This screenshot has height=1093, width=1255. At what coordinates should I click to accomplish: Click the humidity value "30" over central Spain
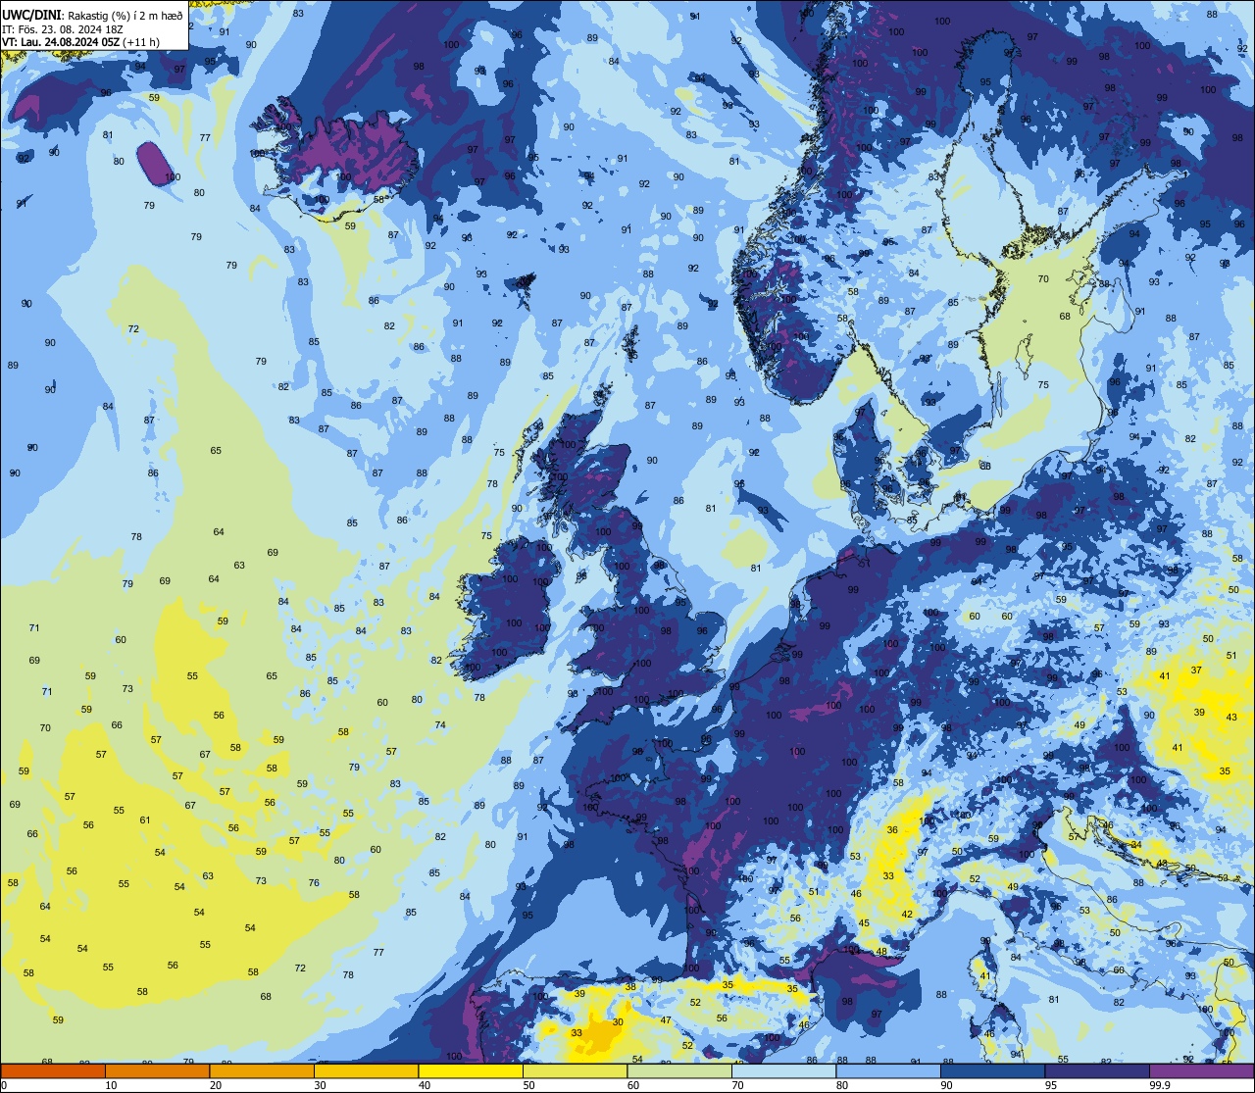618,1022
